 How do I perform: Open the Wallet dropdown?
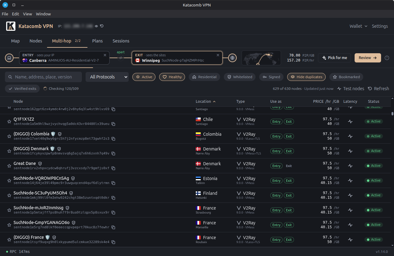click(358, 26)
